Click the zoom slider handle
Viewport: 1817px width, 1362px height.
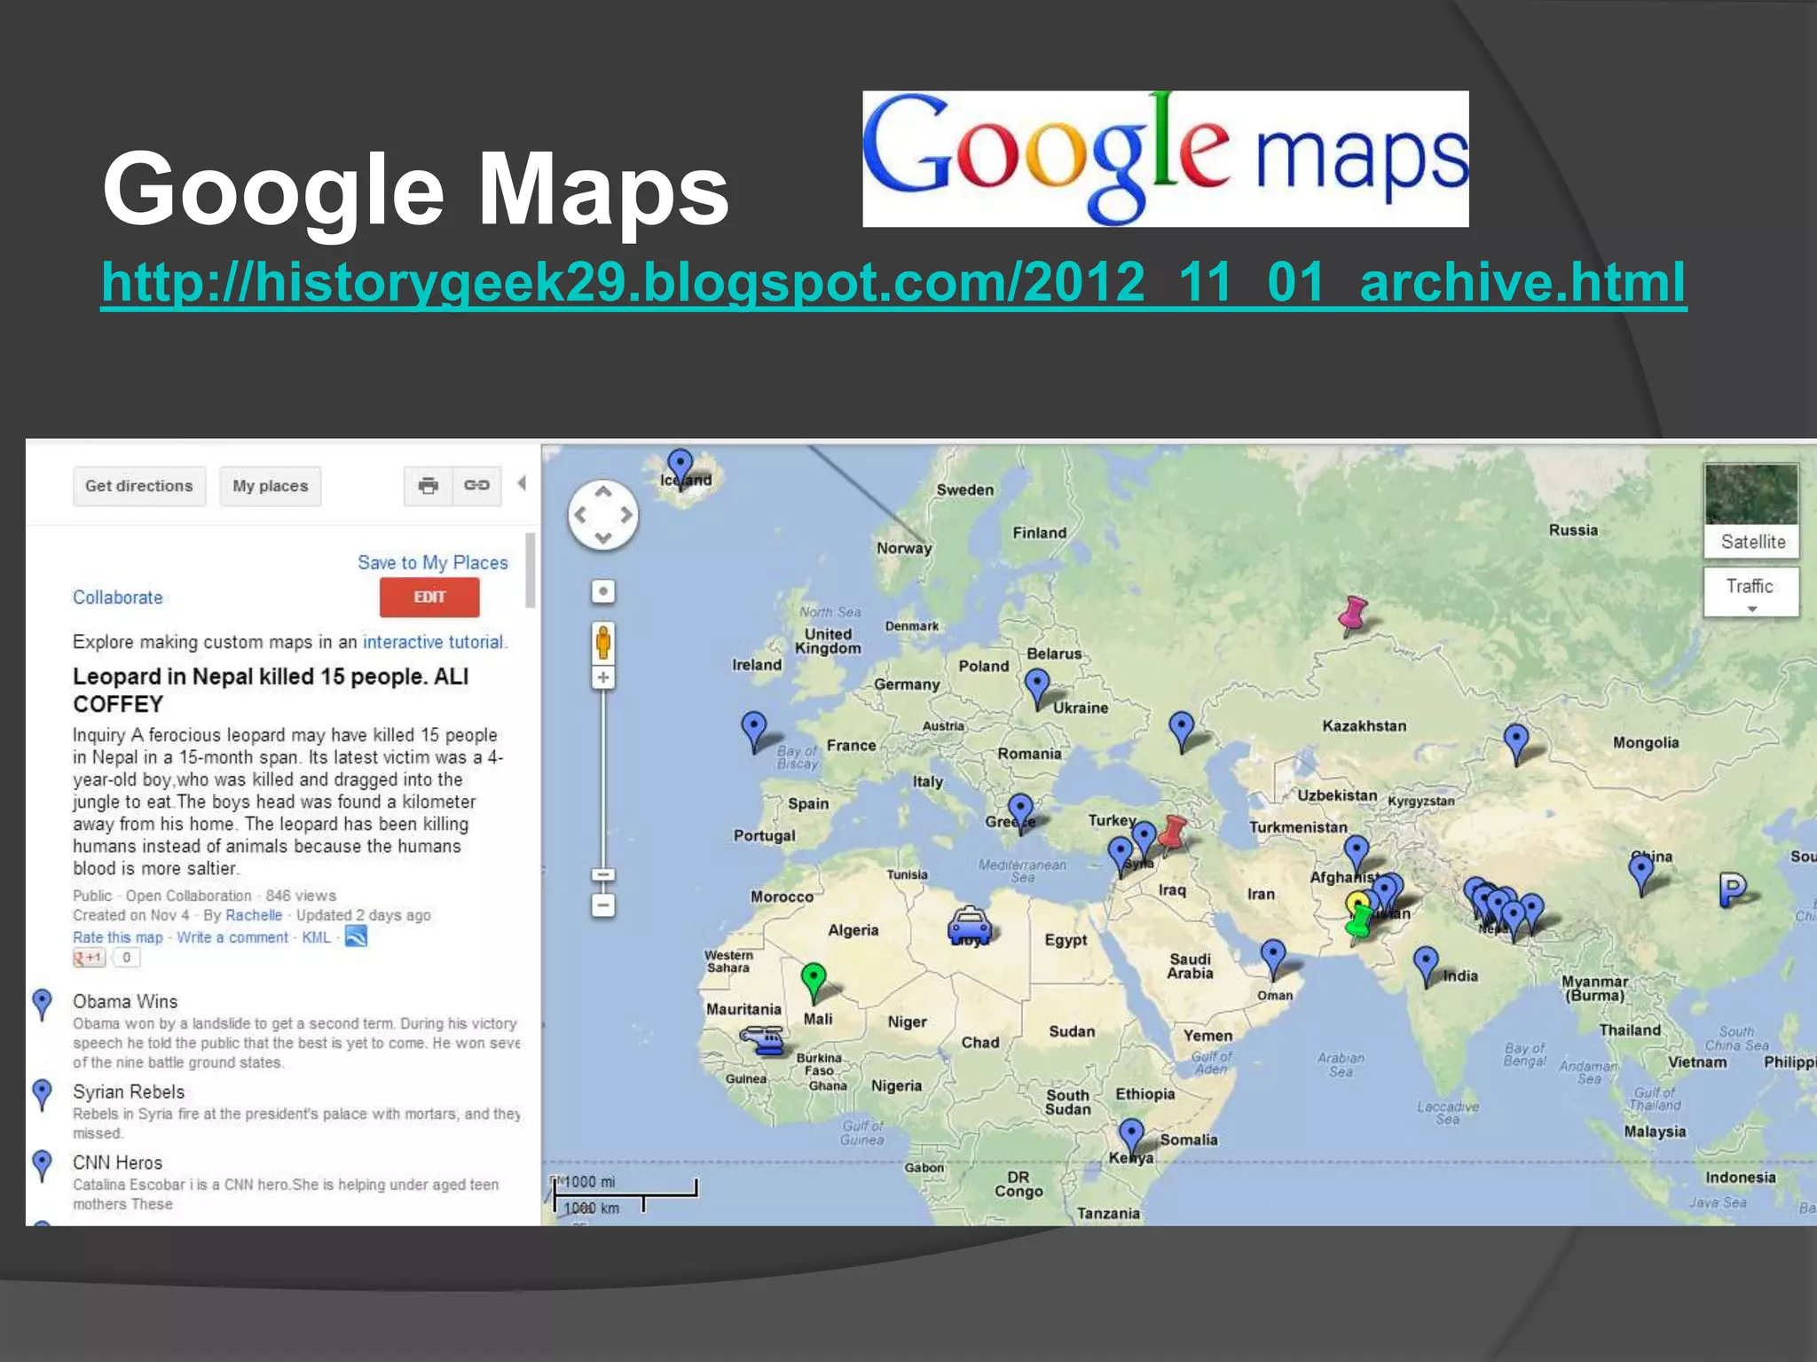coord(603,875)
